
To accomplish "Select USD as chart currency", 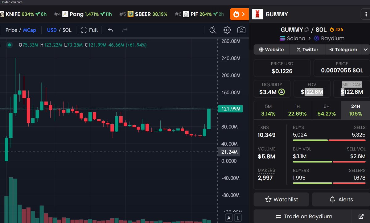I will click(52, 30).
